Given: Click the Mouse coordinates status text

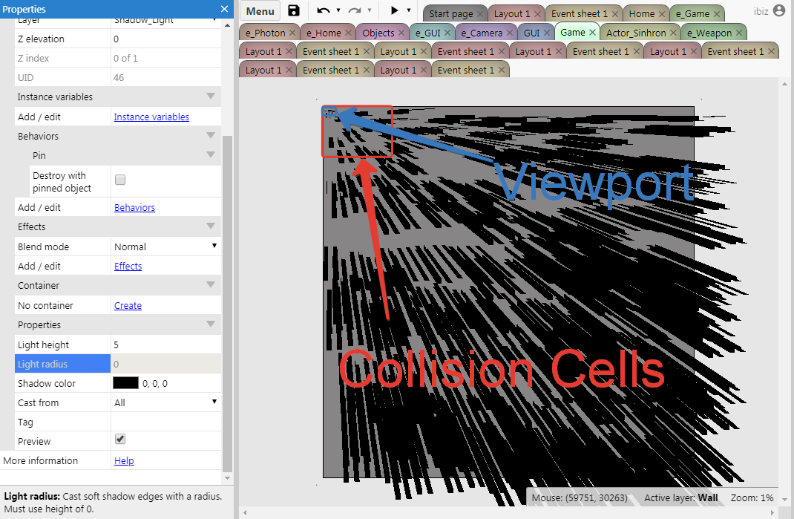Looking at the screenshot, I should coord(580,498).
